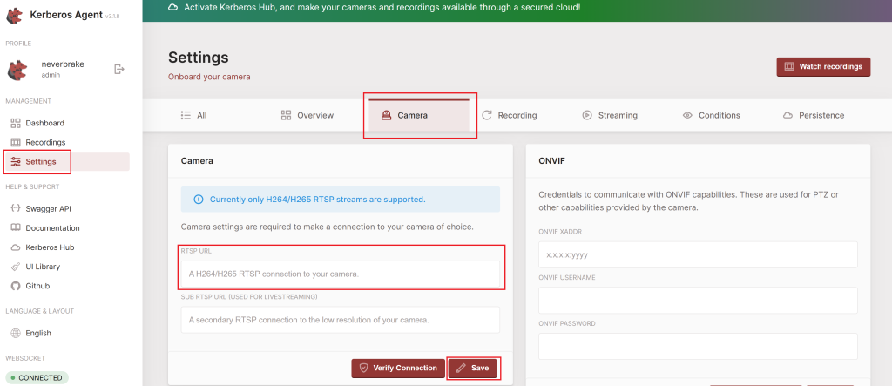Image resolution: width=892 pixels, height=386 pixels.
Task: Switch to the Persistence tab
Action: [814, 115]
